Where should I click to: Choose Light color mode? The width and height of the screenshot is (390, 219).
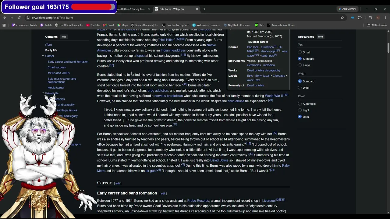pos(300,110)
